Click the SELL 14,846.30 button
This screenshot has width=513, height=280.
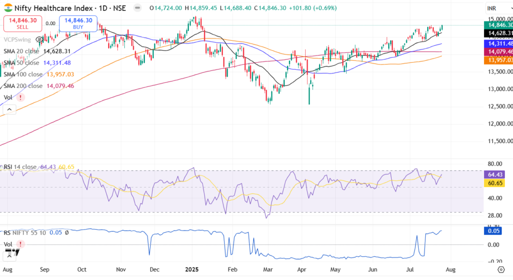click(x=23, y=23)
